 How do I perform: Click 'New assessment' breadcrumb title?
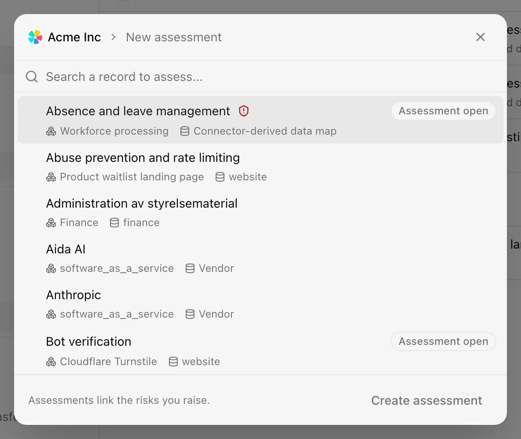click(x=173, y=37)
